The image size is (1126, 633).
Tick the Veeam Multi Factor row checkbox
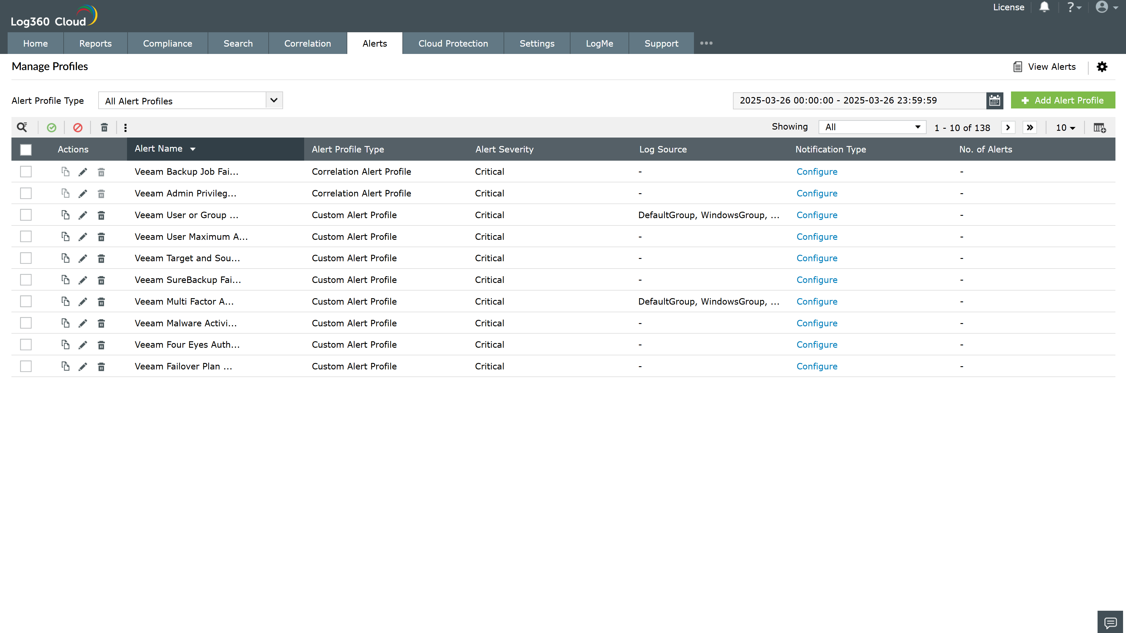[26, 301]
